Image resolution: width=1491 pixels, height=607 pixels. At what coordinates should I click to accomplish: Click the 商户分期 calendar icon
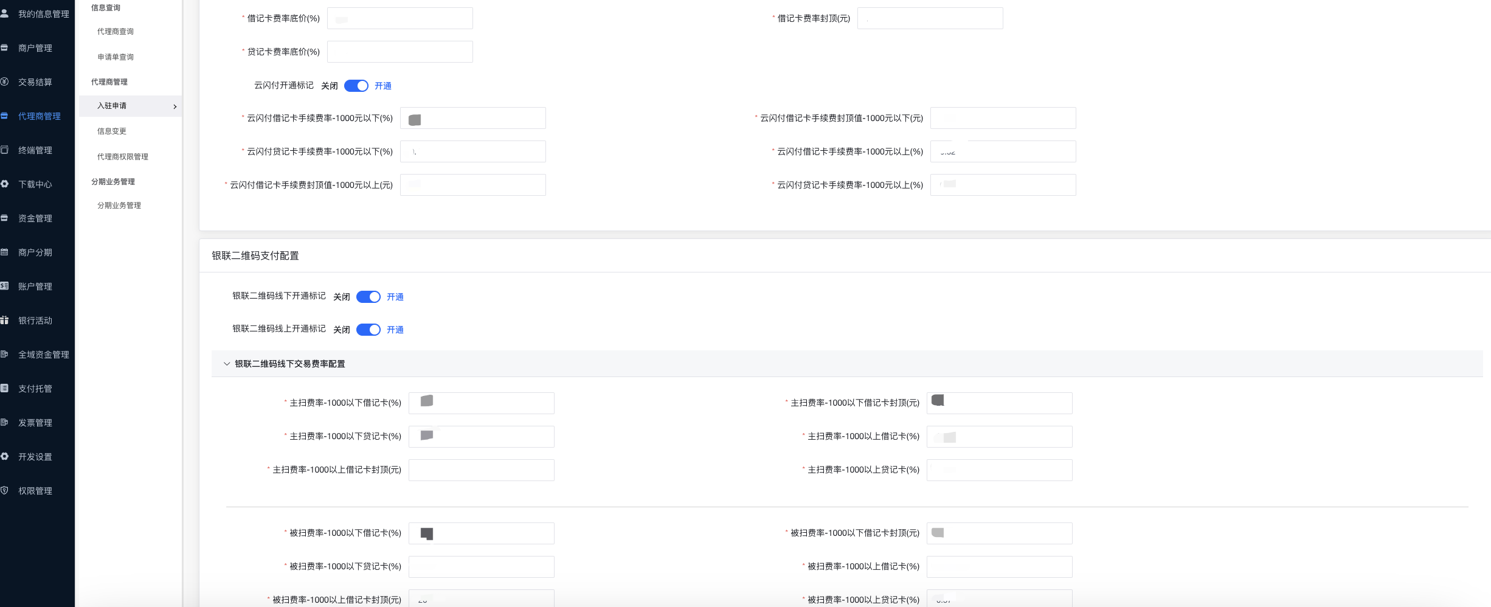[4, 252]
